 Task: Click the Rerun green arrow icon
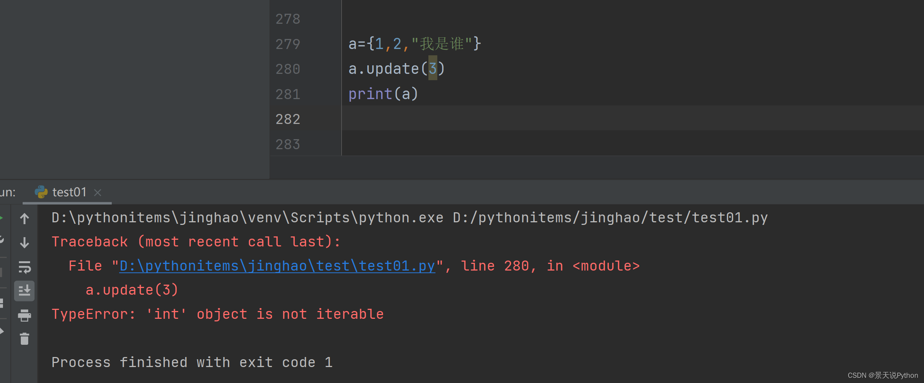coord(1,218)
